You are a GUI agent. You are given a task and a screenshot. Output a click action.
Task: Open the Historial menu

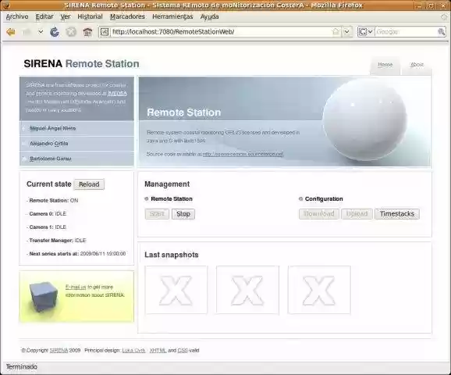[x=90, y=16]
